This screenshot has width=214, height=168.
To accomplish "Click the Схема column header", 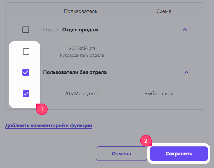I will click(x=164, y=12).
